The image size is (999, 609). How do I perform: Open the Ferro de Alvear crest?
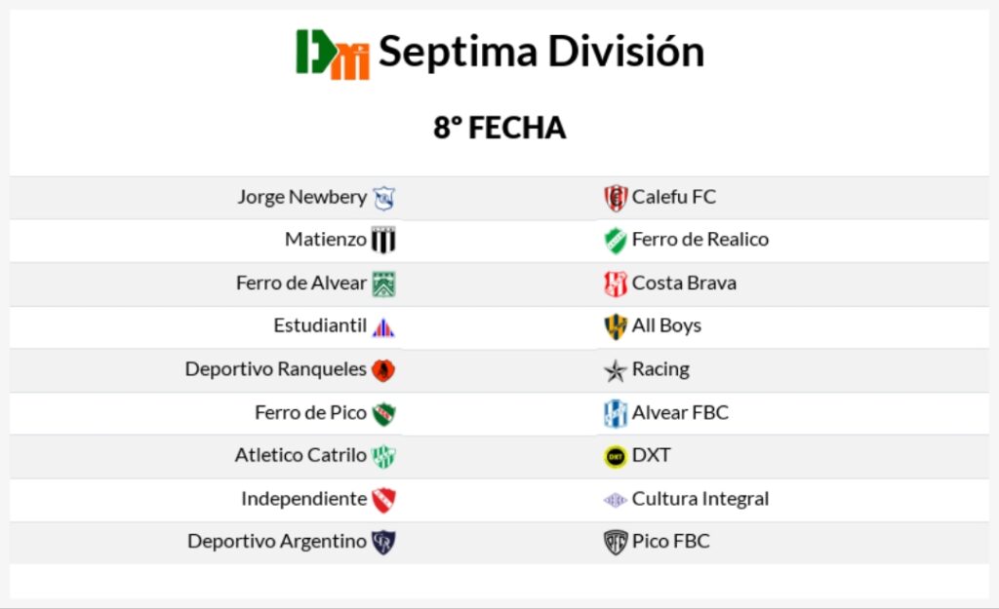pyautogui.click(x=383, y=284)
